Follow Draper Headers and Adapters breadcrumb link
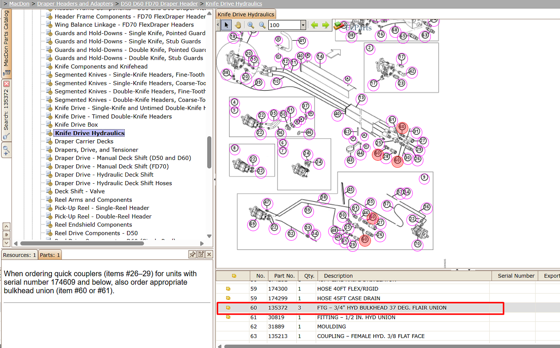Image resolution: width=560 pixels, height=348 pixels. [75, 4]
